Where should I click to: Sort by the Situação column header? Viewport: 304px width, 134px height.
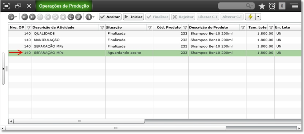(114, 27)
